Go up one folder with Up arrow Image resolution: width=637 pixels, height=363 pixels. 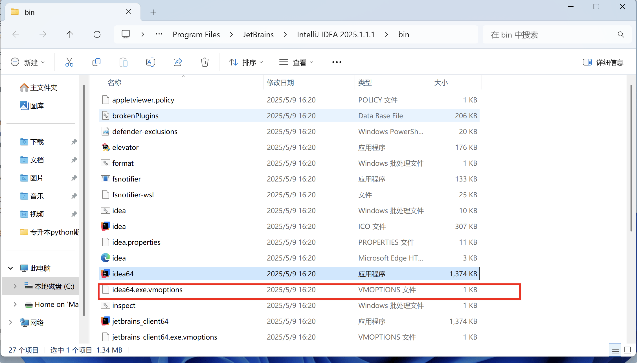click(70, 34)
